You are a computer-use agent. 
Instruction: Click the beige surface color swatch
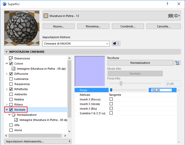click(x=46, y=16)
